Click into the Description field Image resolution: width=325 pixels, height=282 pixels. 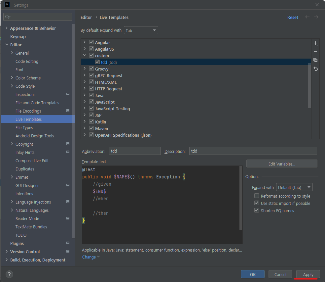pyautogui.click(x=253, y=151)
